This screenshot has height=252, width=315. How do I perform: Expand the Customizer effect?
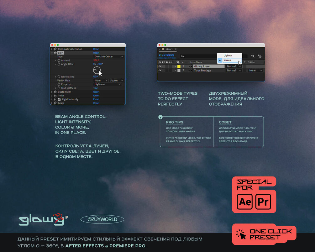(x=52, y=92)
